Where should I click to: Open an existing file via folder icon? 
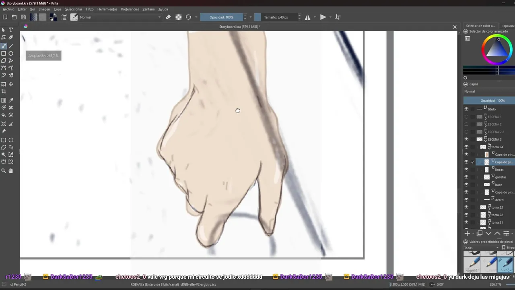click(x=14, y=17)
